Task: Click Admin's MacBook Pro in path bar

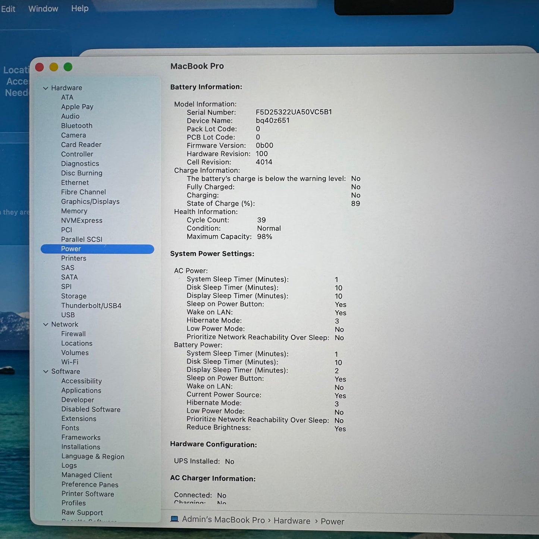Action: [x=223, y=520]
